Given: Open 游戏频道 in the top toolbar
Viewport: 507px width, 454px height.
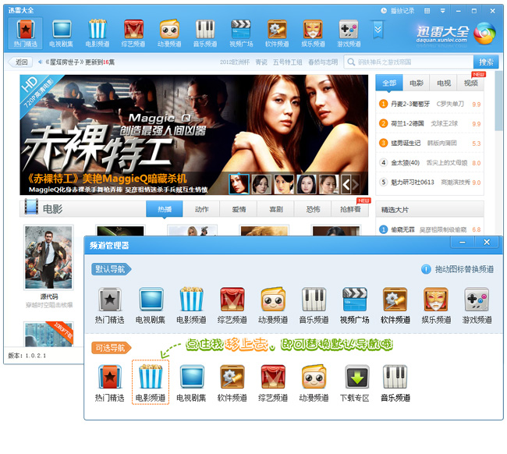Looking at the screenshot, I should (x=348, y=34).
